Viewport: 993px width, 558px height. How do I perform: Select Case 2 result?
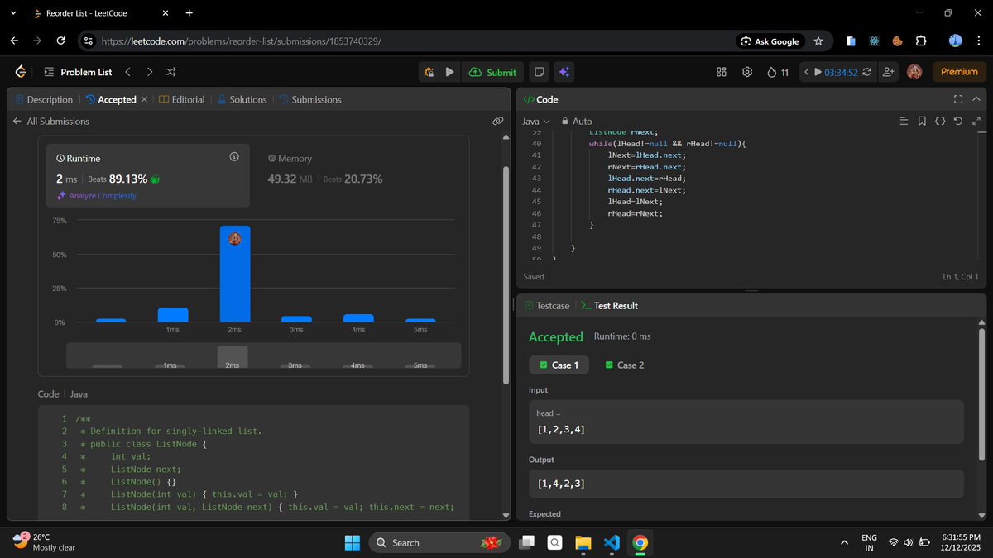pyautogui.click(x=625, y=365)
